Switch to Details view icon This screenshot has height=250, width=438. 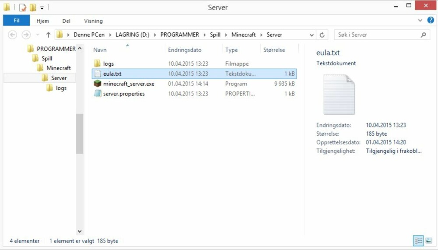(x=418, y=240)
